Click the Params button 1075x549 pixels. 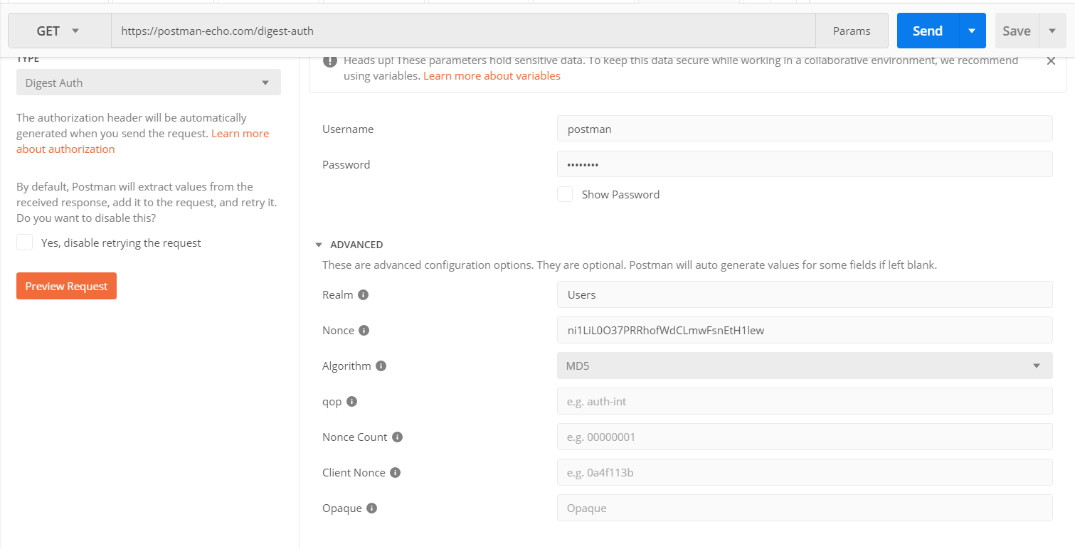[852, 30]
